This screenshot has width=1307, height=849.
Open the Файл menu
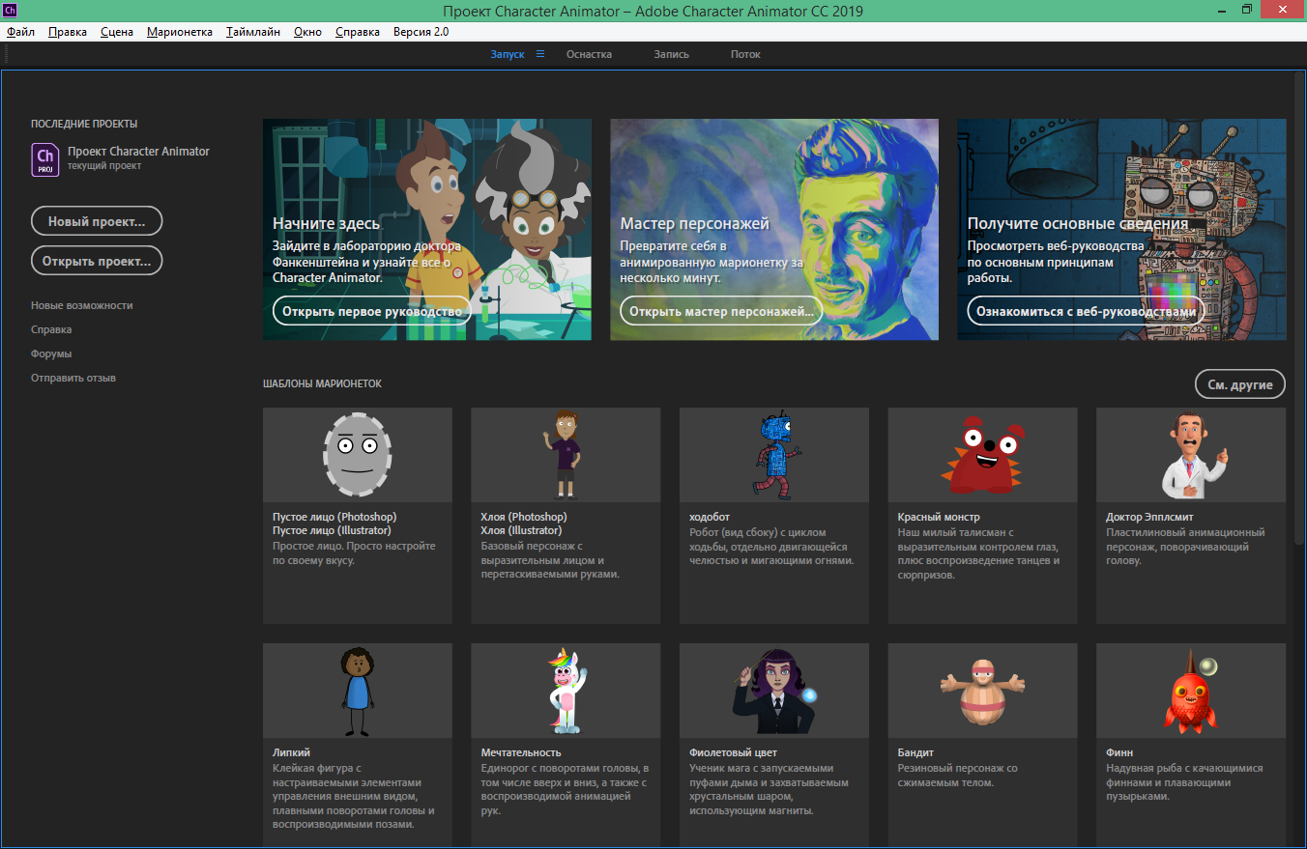pos(20,32)
